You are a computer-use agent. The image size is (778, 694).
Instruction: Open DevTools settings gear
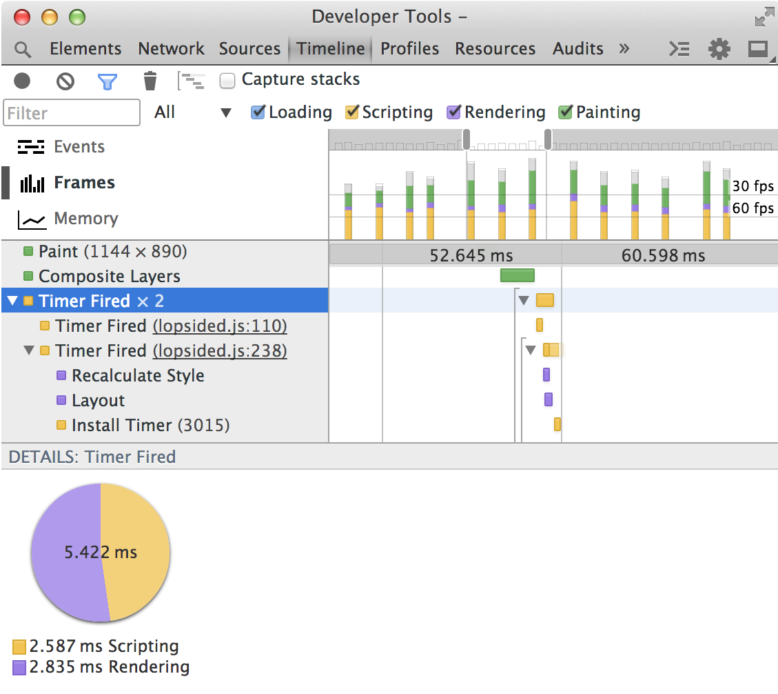tap(719, 49)
